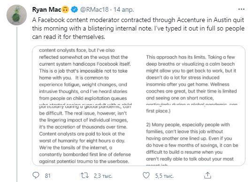Click the upside-down face emoji by the name

[x=65, y=10]
